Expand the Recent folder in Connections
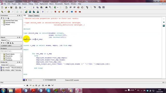The width and height of the screenshot is (166, 93). tap(2, 25)
